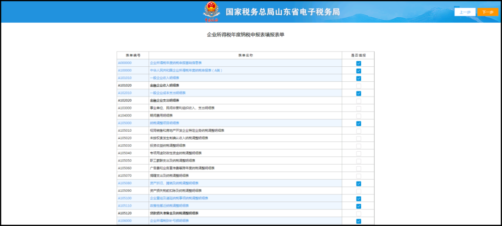Screen dimensions: 502x226
Task: Uncheck the A000000 row checkbox
Action: 358,63
